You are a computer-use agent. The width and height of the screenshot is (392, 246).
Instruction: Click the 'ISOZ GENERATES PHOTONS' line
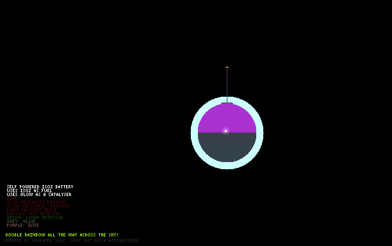37,202
